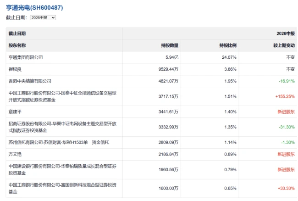Select the 华泰柏瑞质量成长 fund row name

coord(62,169)
